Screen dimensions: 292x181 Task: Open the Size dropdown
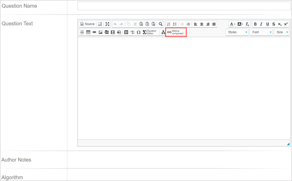(282, 32)
